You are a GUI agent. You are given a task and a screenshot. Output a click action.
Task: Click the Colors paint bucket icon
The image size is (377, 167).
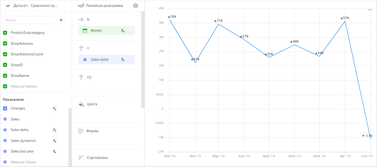tap(81, 104)
